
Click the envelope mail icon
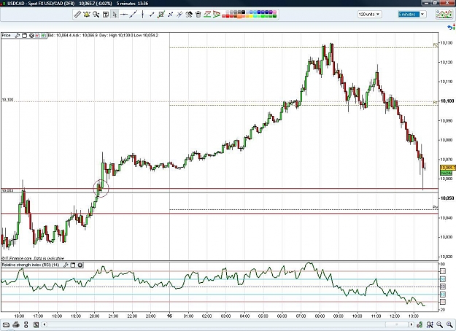(x=6, y=324)
